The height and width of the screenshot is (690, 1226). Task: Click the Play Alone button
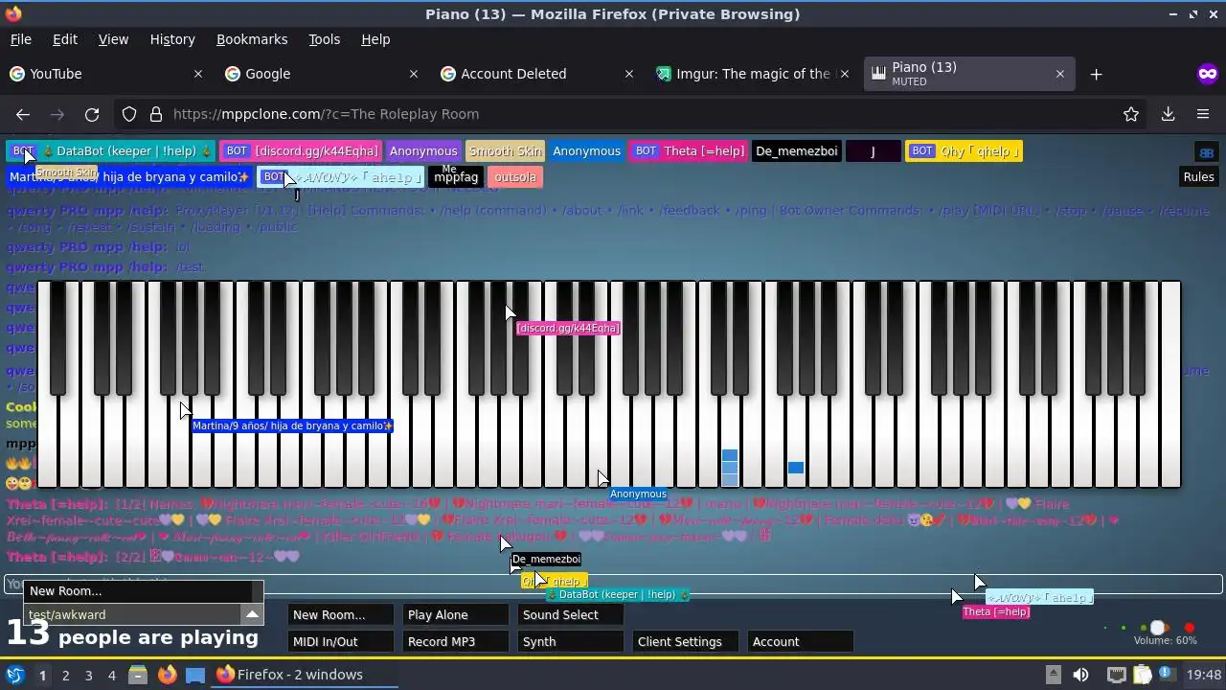pyautogui.click(x=455, y=615)
